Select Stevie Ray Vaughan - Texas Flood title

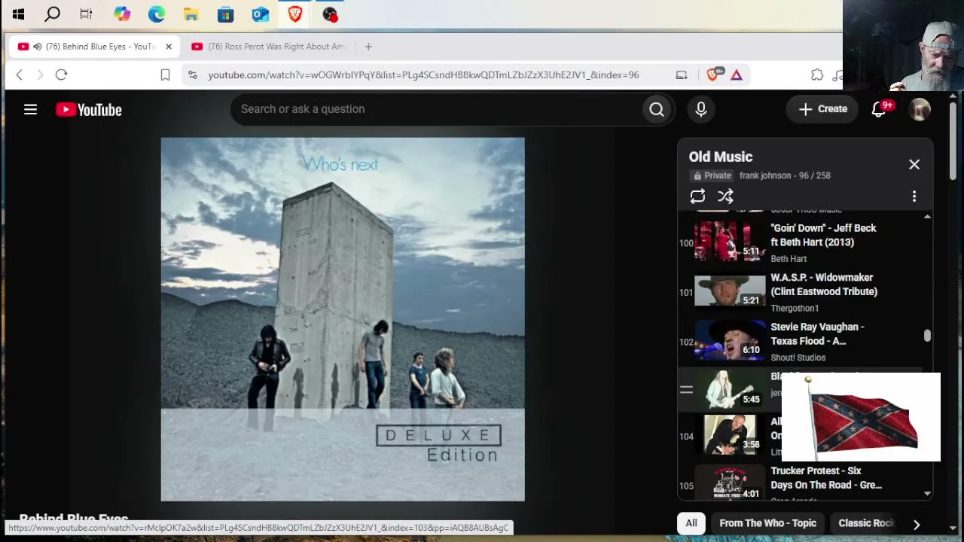[x=817, y=334]
